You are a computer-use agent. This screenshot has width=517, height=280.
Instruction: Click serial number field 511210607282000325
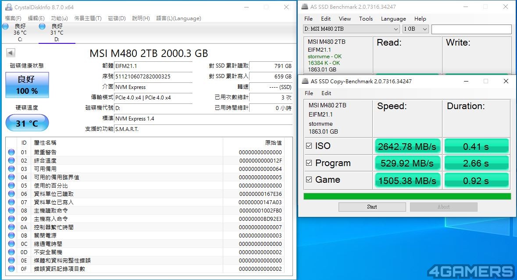point(153,76)
